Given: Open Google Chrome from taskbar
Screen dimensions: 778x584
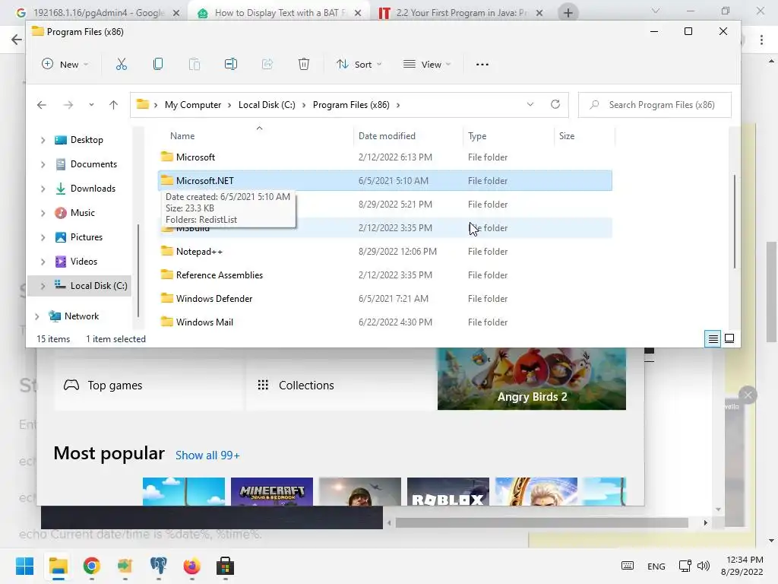Looking at the screenshot, I should click(92, 566).
